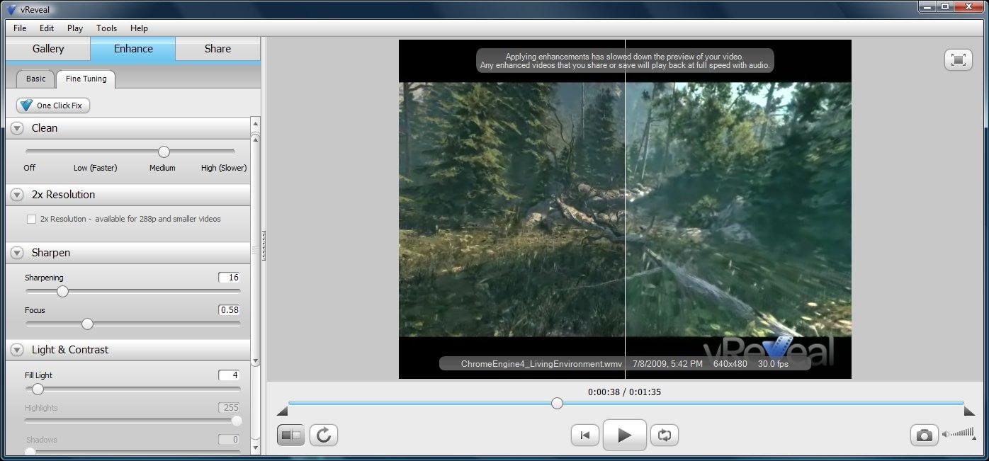This screenshot has height=461, width=989.
Task: Open the Tools menu
Action: coord(107,28)
